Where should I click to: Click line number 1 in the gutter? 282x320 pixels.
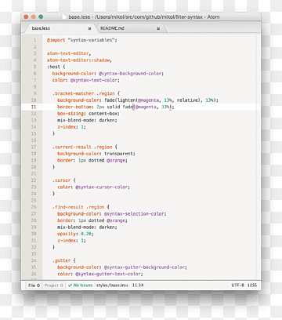pyautogui.click(x=34, y=40)
